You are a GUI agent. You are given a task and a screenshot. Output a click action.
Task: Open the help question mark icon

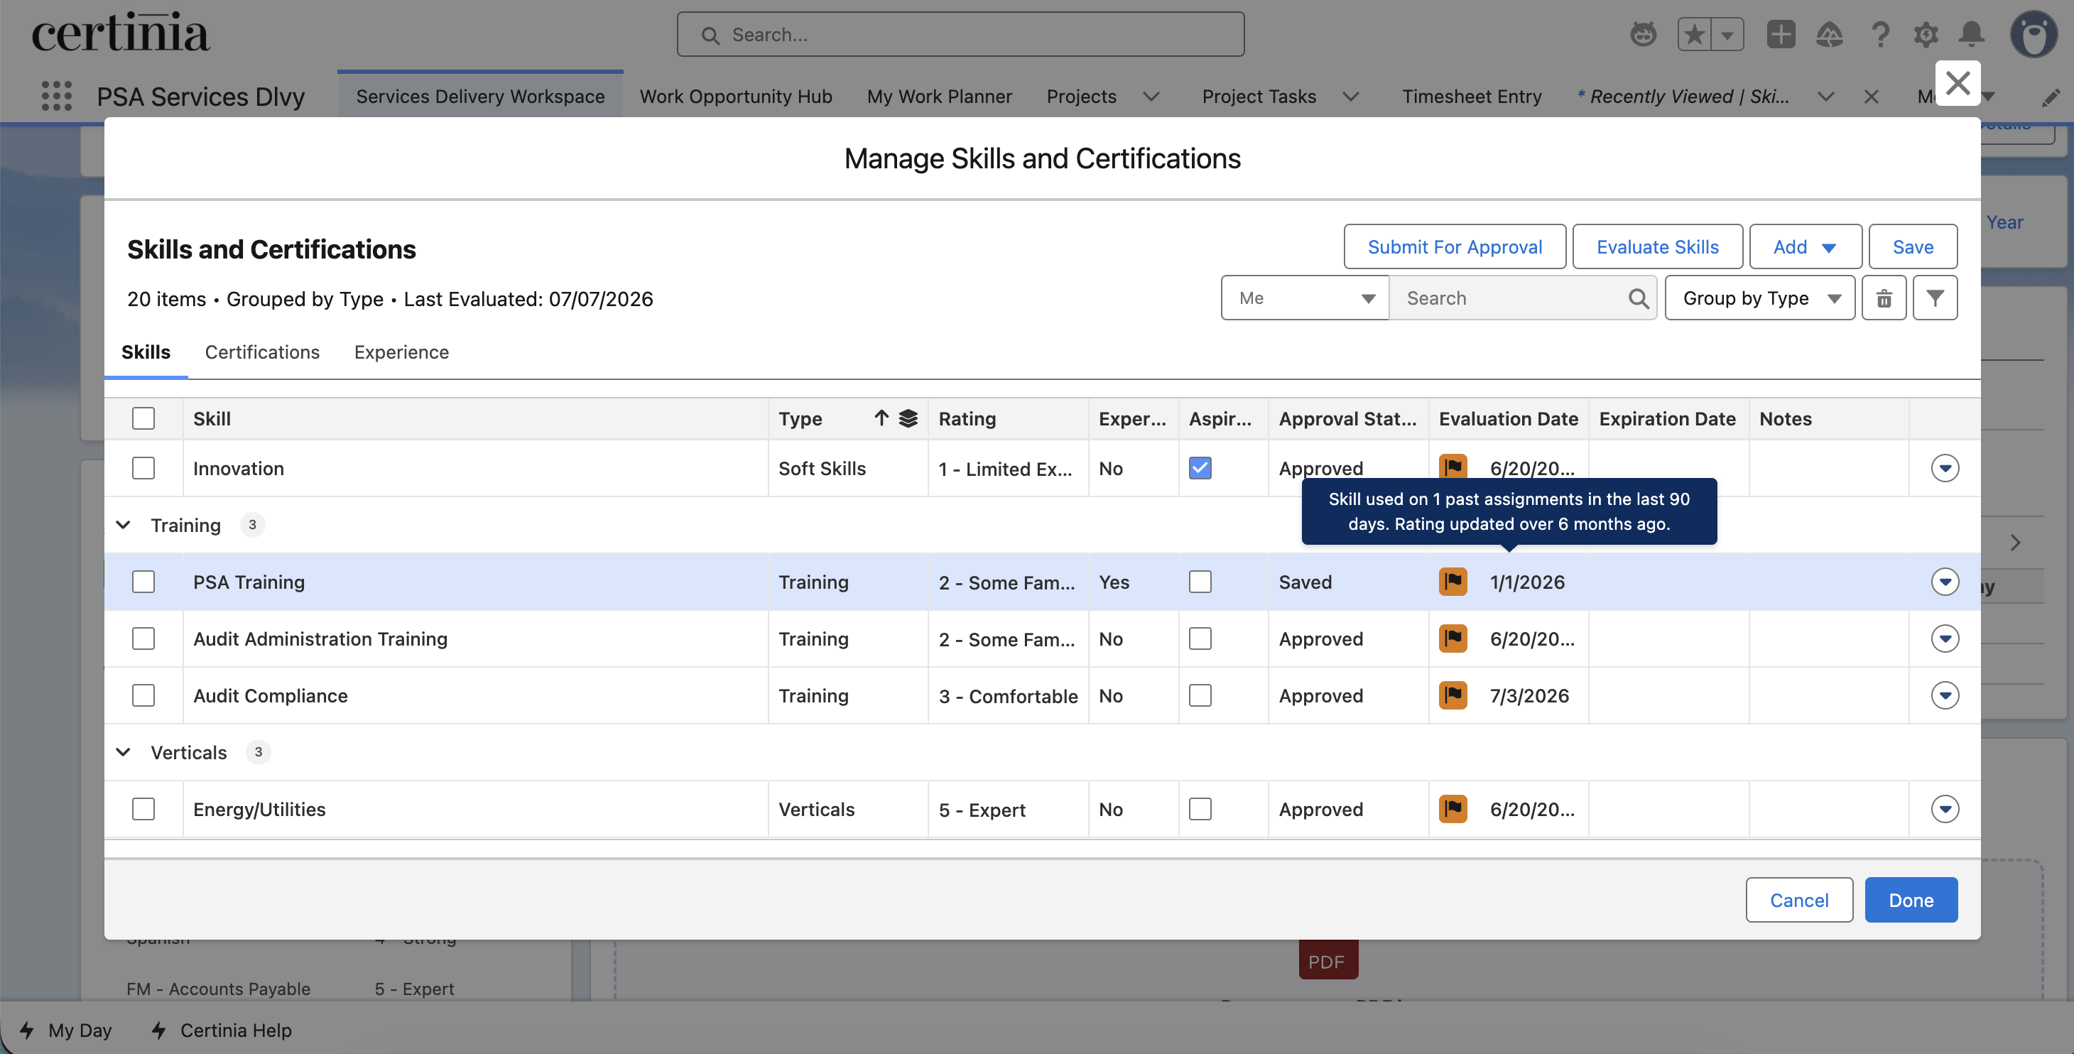click(1880, 35)
